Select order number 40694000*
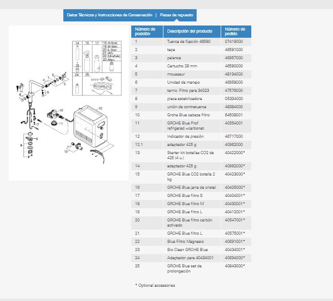This screenshot has height=301, width=333. tap(234, 258)
